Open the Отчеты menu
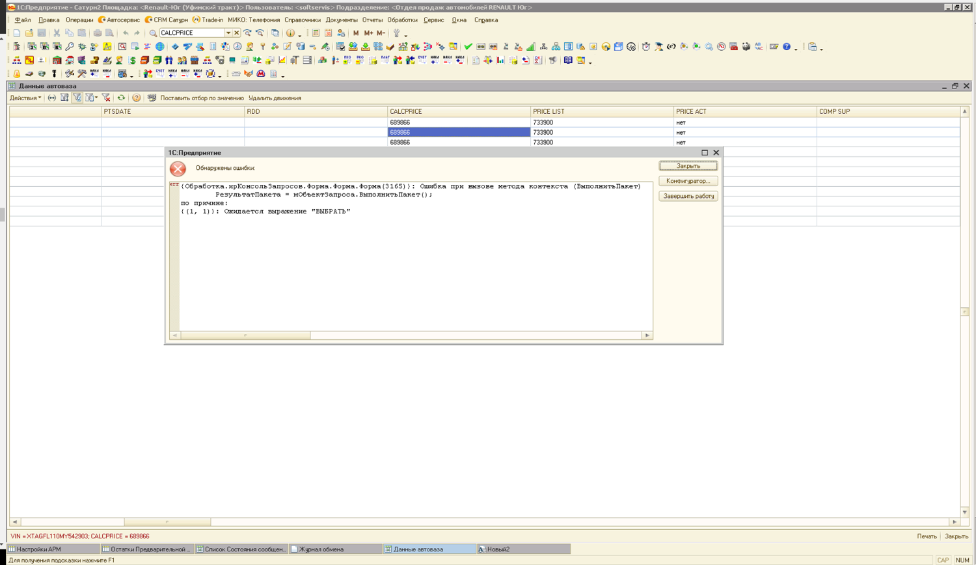Screen dimensions: 976x565 [372, 20]
